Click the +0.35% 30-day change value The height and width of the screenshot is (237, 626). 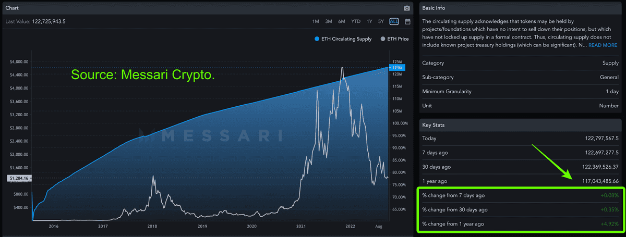click(609, 209)
